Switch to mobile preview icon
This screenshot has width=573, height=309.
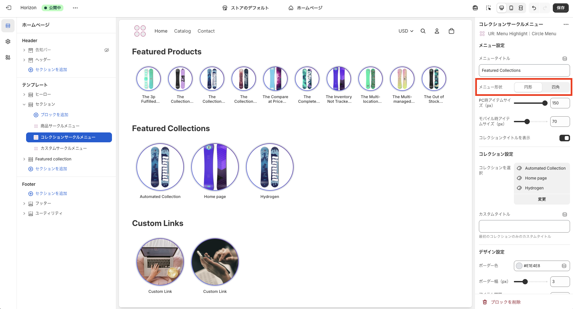[x=511, y=8]
